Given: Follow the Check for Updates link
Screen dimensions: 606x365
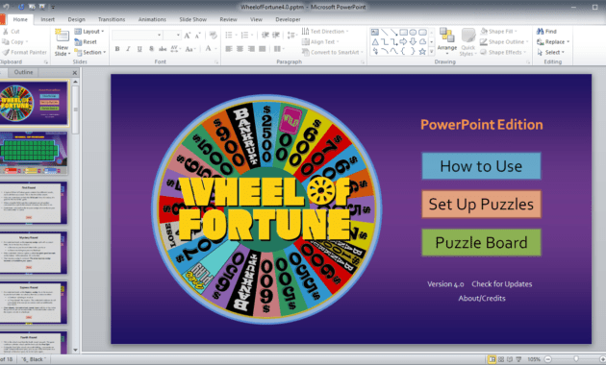Looking at the screenshot, I should click(502, 284).
